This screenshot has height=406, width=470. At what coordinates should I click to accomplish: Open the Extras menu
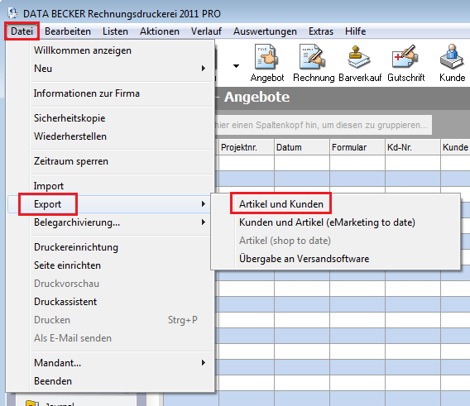click(321, 31)
